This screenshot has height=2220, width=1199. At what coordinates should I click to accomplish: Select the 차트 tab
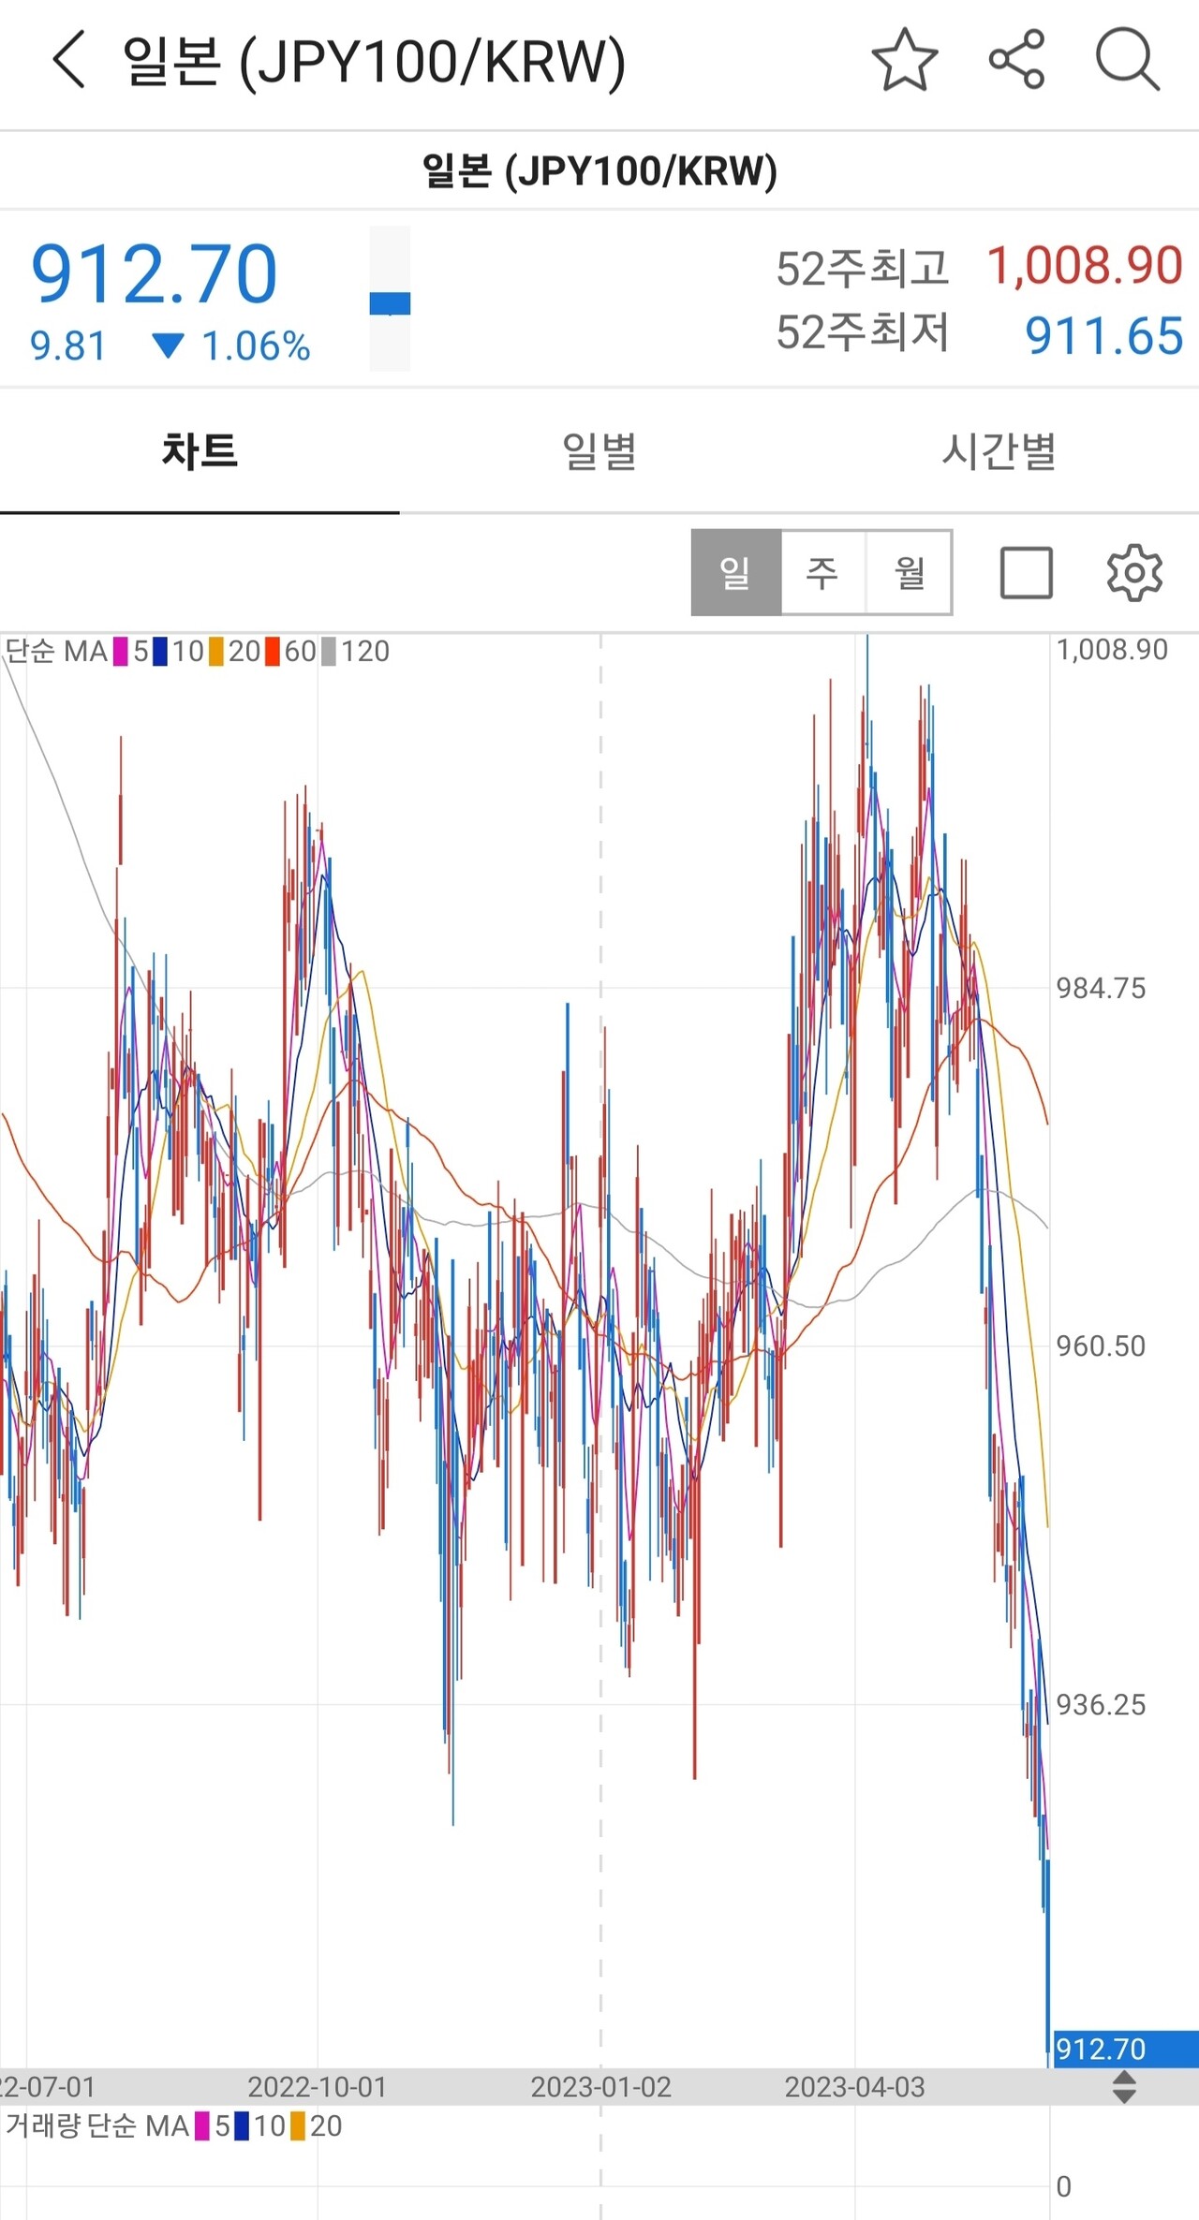point(200,451)
